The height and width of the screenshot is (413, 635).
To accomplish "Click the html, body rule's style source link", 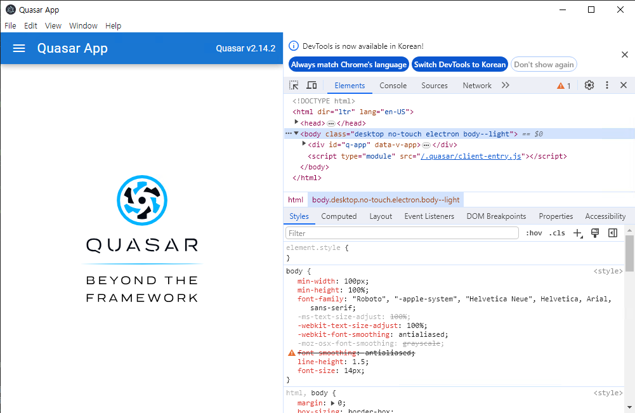I will point(608,393).
